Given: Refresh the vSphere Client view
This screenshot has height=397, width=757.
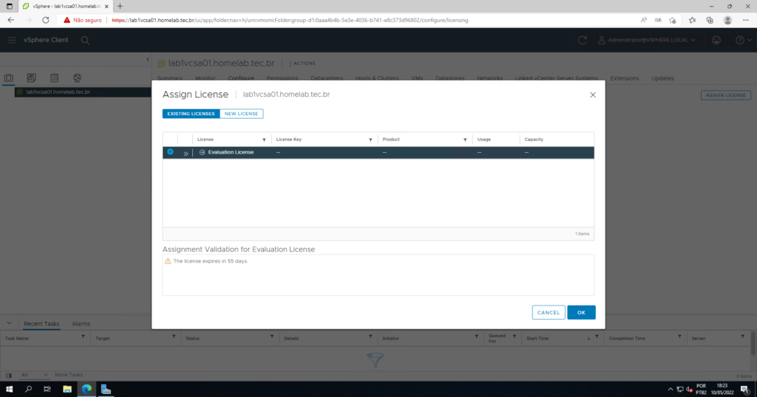Looking at the screenshot, I should click(583, 40).
